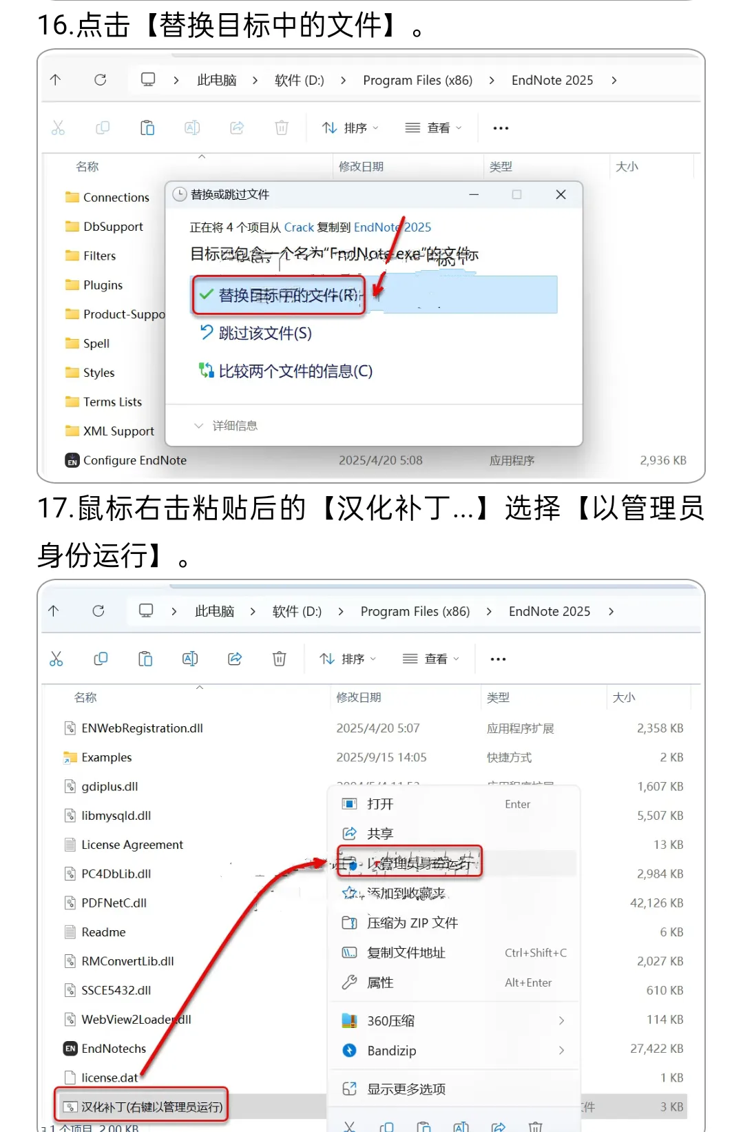Image resolution: width=743 pixels, height=1132 pixels.
Task: Click the Cut scissors icon in step 17 Explorer toolbar
Action: [56, 659]
